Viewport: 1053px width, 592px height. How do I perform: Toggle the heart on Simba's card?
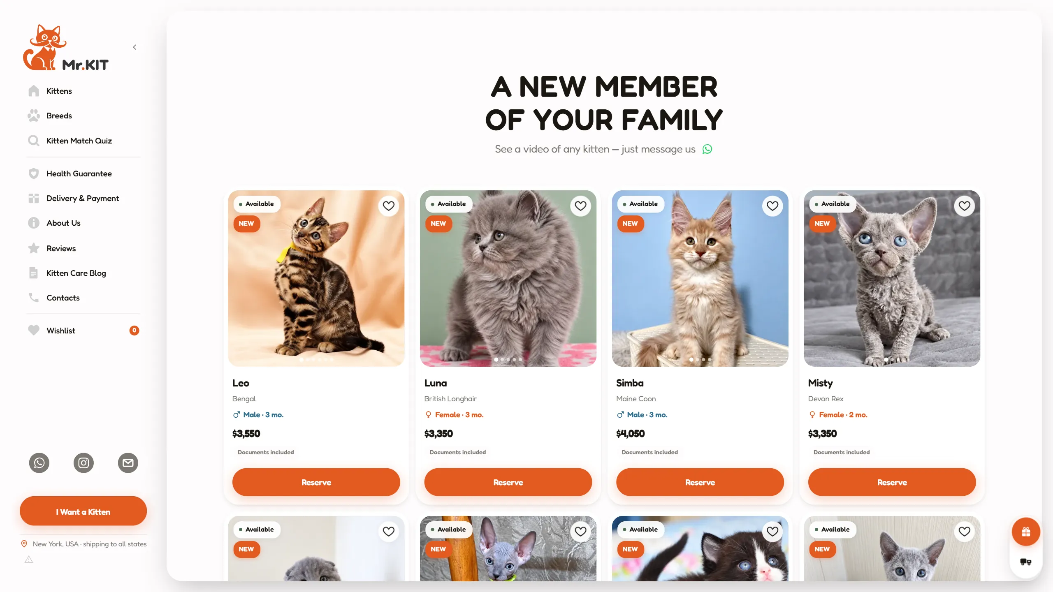772,206
